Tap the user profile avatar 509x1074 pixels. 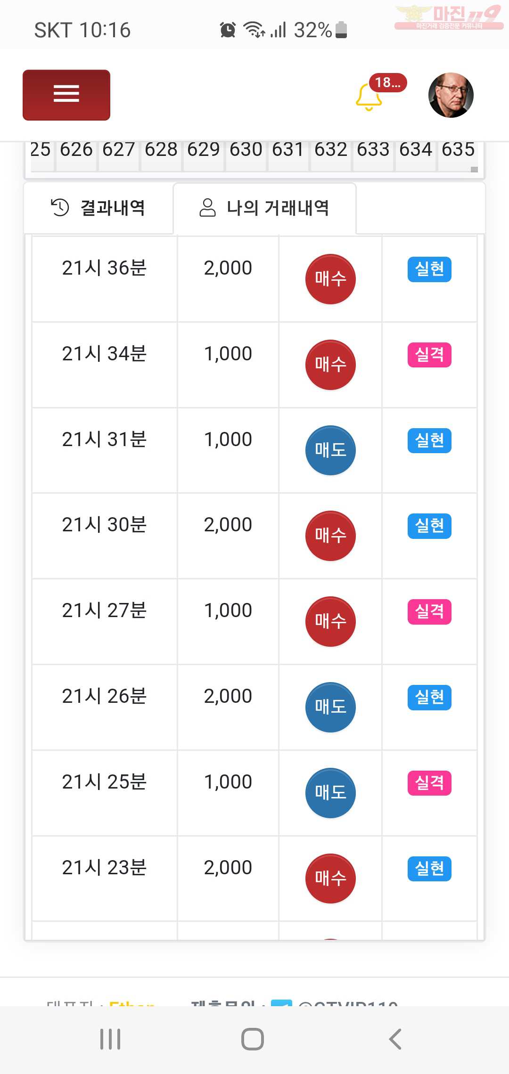451,95
